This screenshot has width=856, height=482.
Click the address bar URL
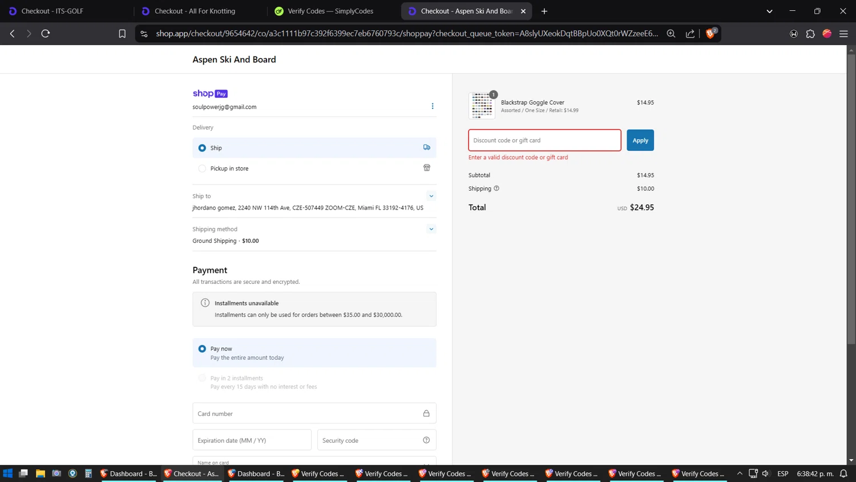[407, 34]
